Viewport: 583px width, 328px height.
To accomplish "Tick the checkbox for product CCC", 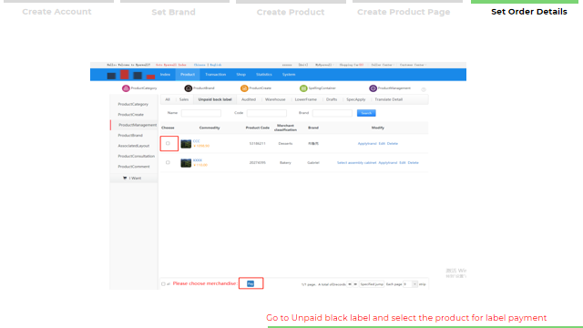I will [x=168, y=143].
